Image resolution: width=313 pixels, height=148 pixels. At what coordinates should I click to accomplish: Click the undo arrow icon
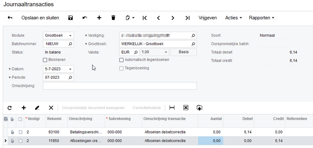[85, 18]
